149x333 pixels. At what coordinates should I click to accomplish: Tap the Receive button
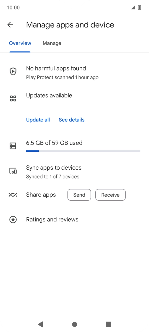(x=110, y=195)
